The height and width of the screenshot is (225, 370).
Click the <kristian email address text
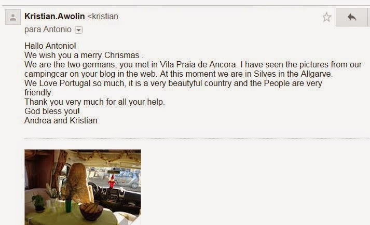click(103, 17)
